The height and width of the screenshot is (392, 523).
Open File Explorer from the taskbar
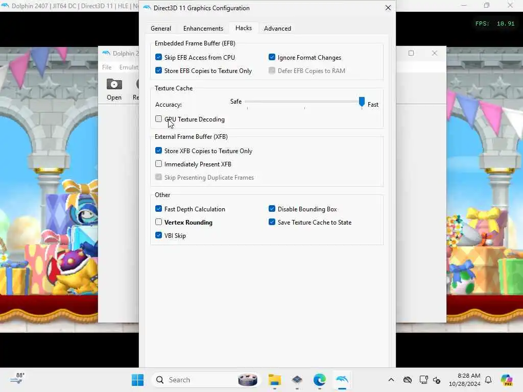tap(274, 380)
